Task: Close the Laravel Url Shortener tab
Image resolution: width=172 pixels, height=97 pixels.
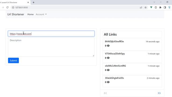Action: coord(28,2)
